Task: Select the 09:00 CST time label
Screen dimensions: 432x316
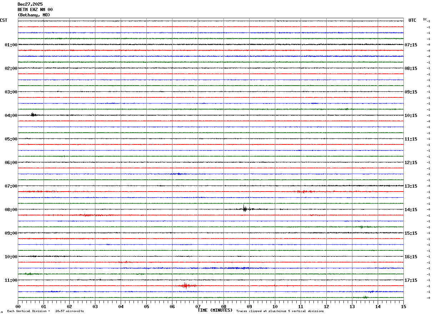Action: point(11,233)
